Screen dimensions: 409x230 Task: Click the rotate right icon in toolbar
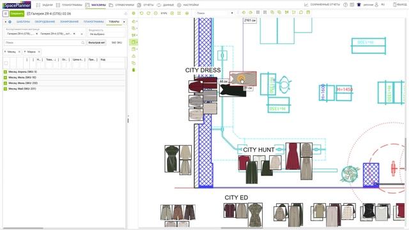coord(251,13)
